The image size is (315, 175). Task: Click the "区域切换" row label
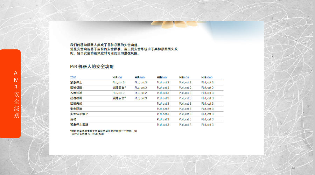76,87
